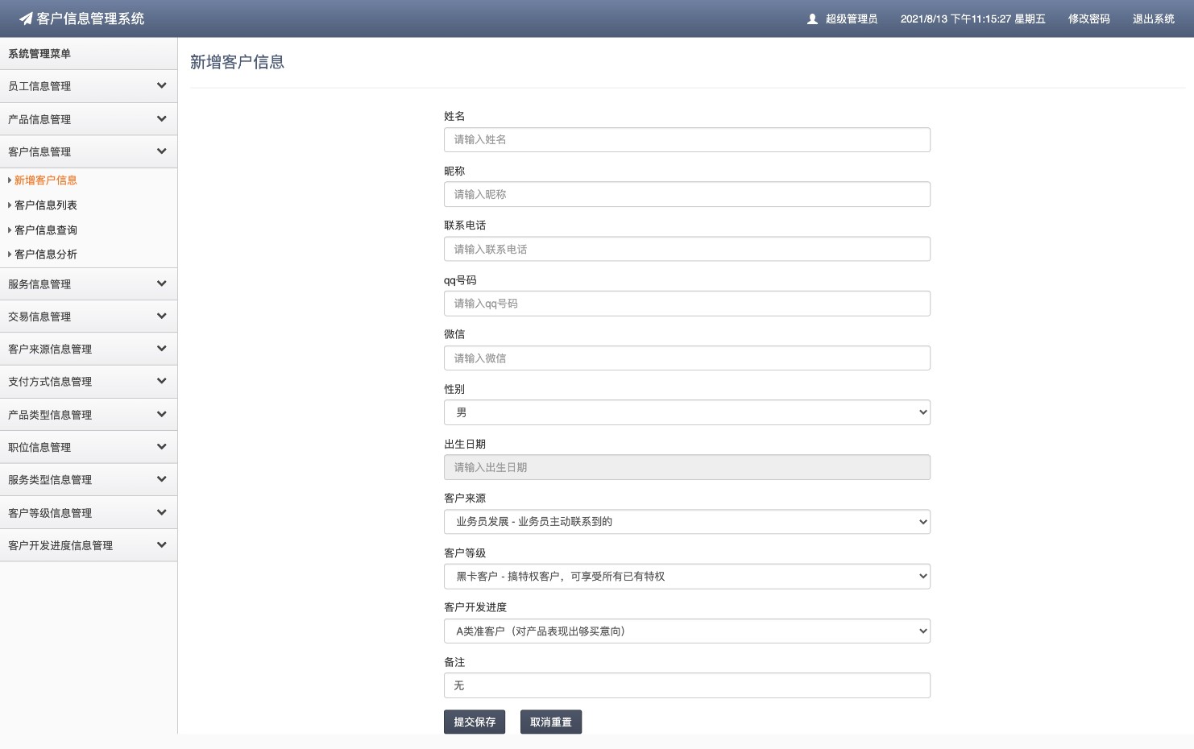The height and width of the screenshot is (749, 1194).
Task: Click 客户信息管理系统 title
Action: point(90,19)
